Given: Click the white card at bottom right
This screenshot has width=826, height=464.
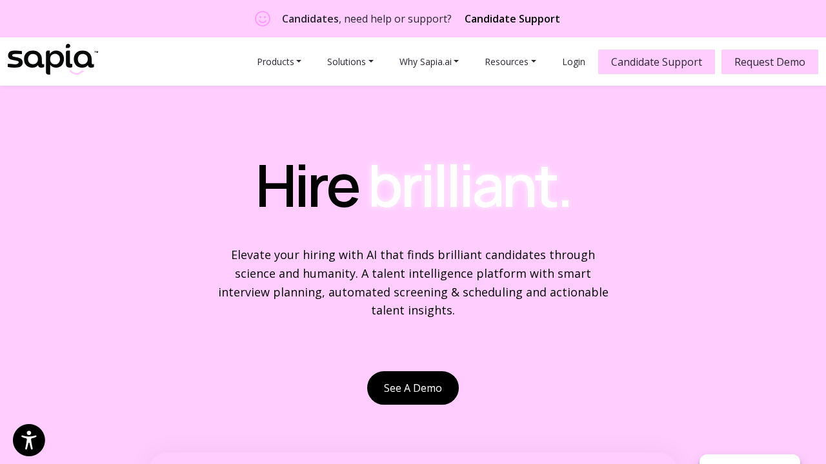Looking at the screenshot, I should pos(749,459).
